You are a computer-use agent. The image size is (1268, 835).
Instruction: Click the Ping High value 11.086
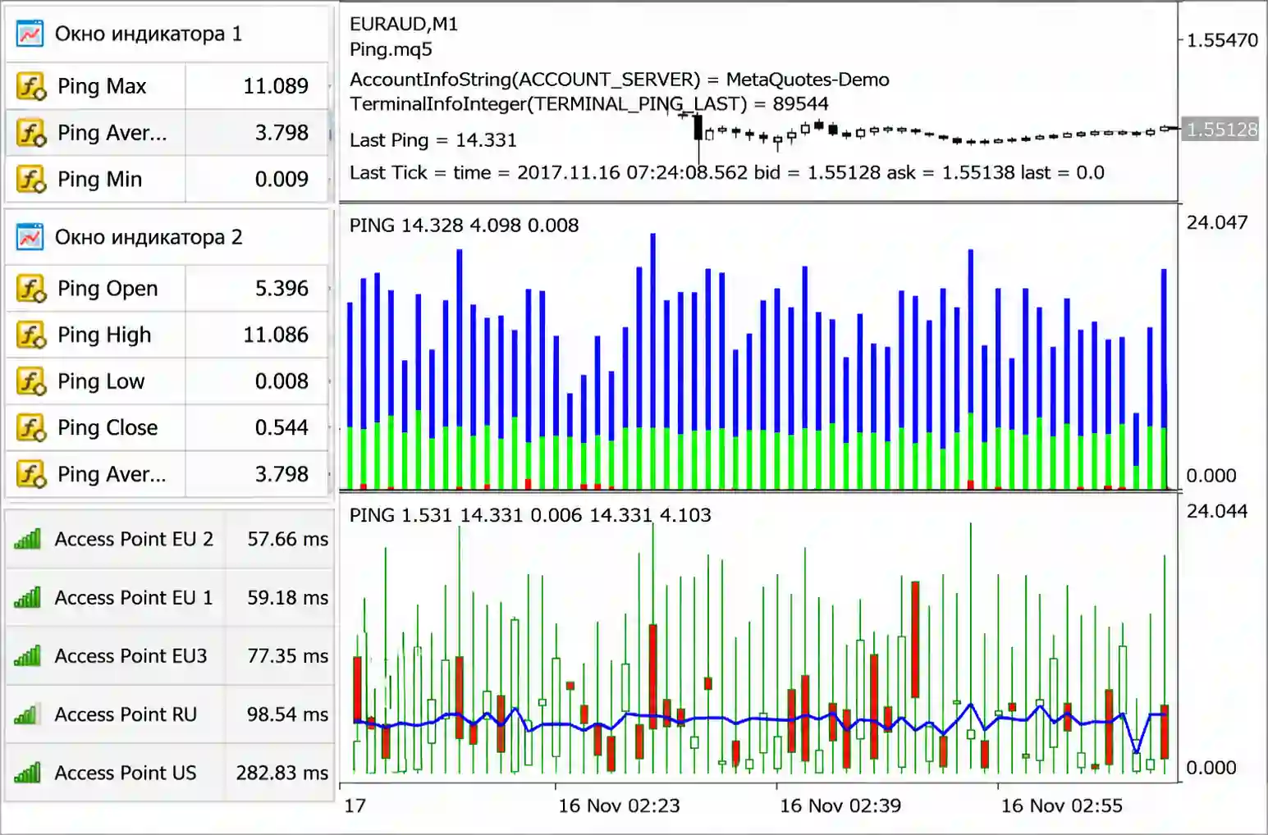(276, 335)
